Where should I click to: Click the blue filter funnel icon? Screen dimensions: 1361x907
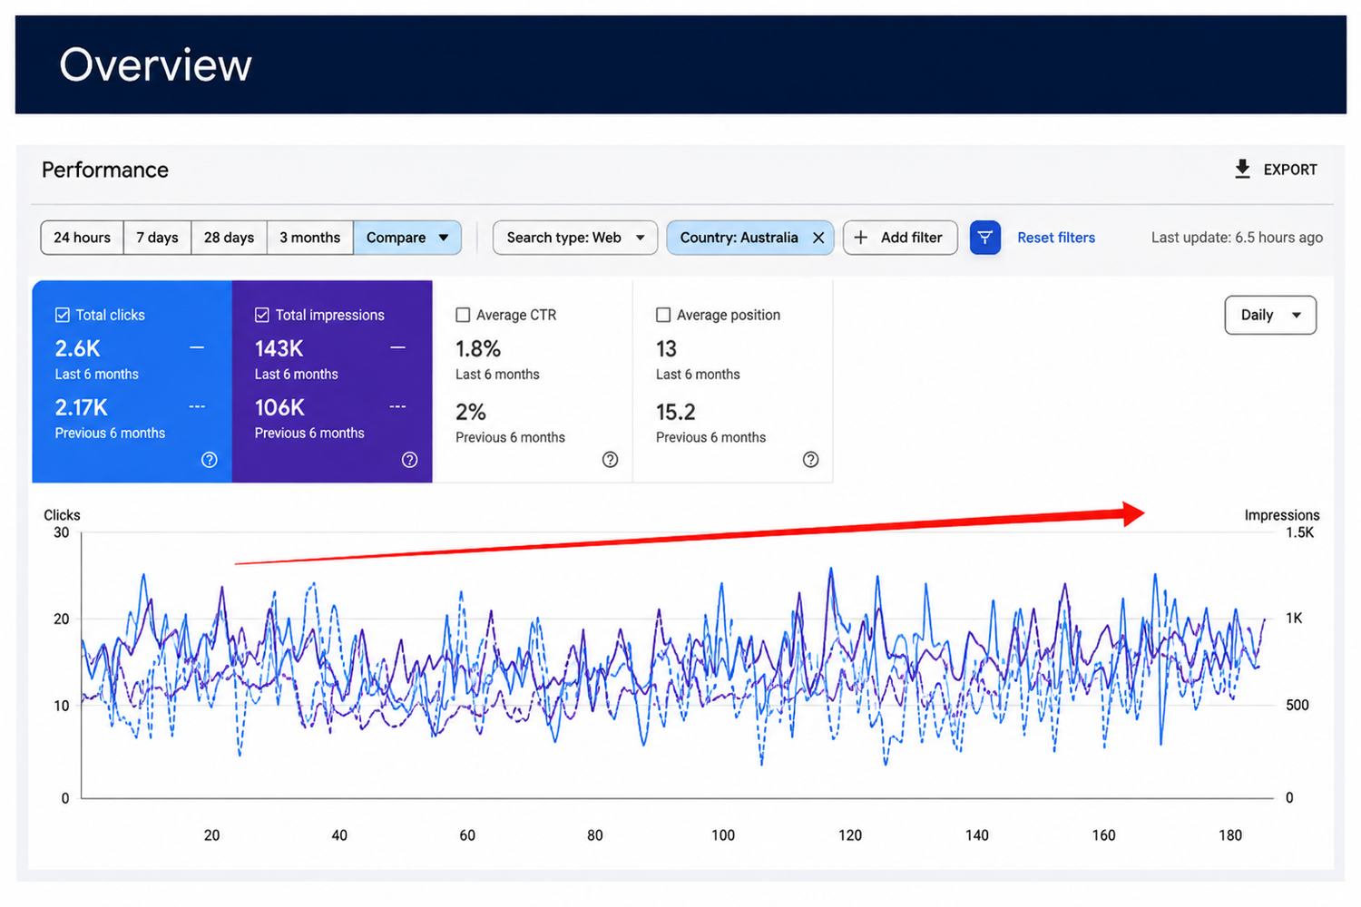(x=984, y=238)
